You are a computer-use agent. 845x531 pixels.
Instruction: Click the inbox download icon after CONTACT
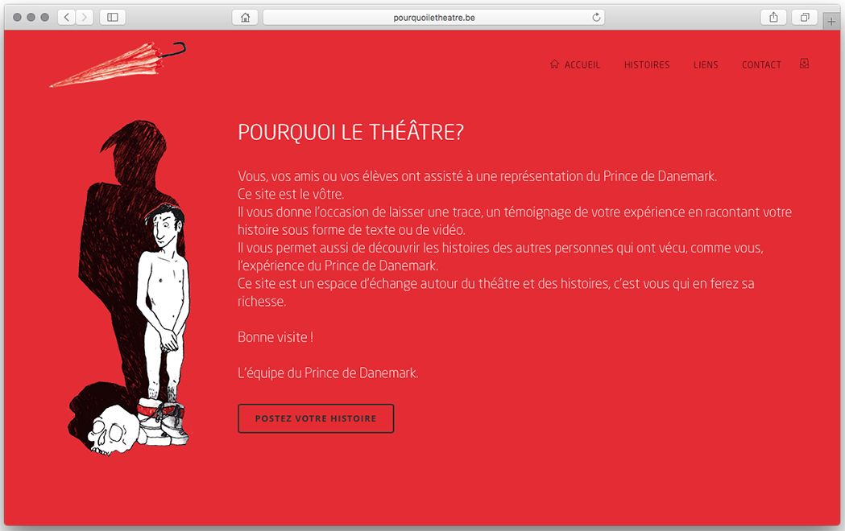(804, 64)
